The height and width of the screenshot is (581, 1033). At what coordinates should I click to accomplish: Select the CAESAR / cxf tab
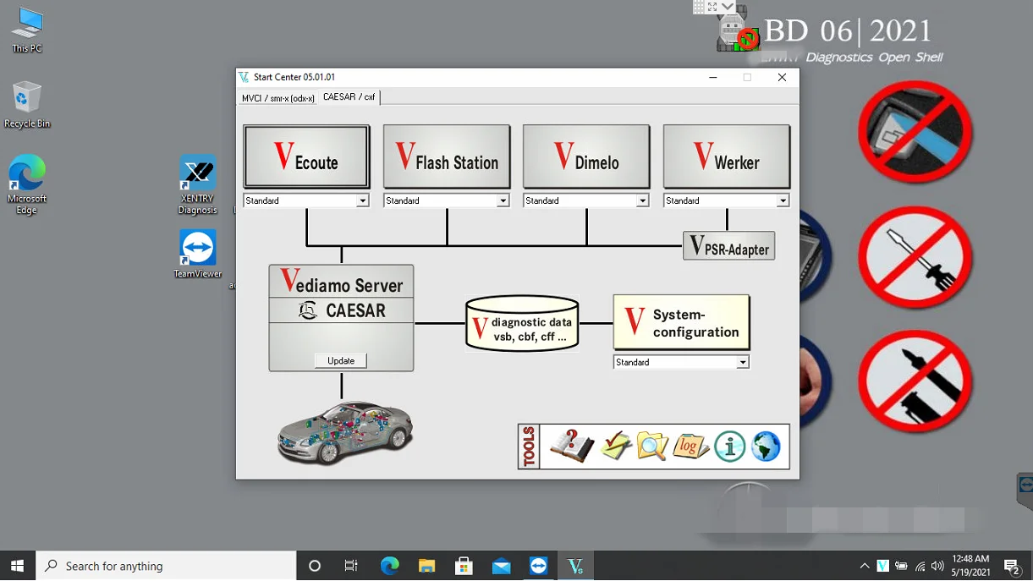pos(349,97)
